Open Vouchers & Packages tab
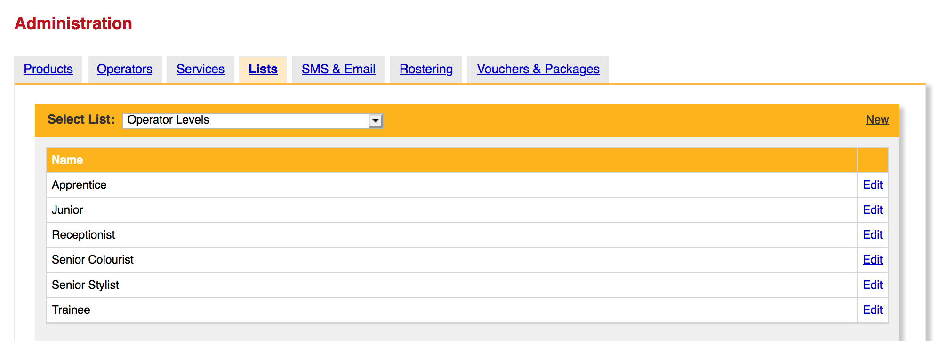 pyautogui.click(x=538, y=69)
